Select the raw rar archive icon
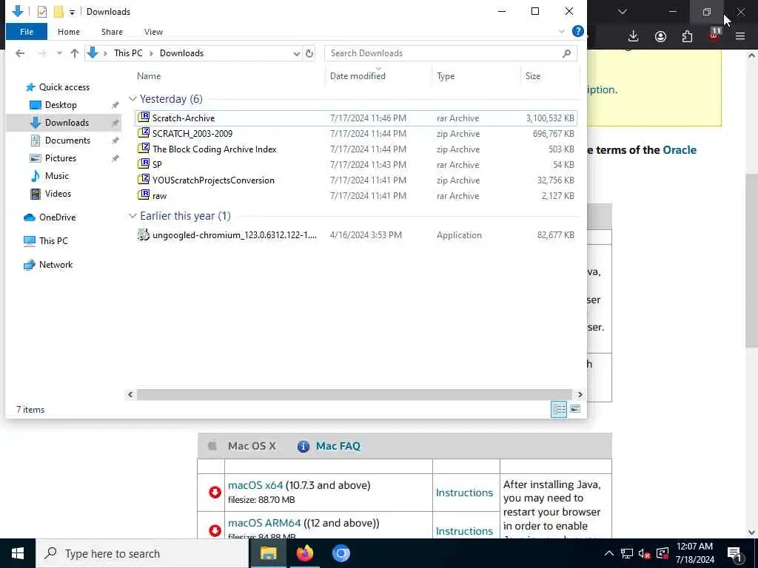 coord(144,195)
